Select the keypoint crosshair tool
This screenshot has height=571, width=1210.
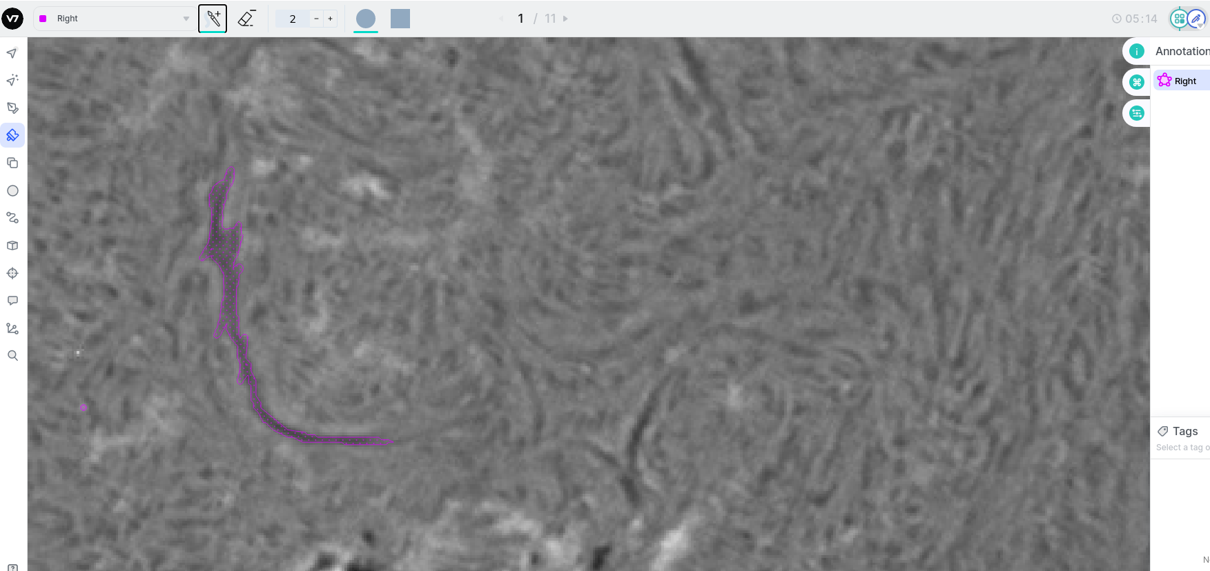12,273
